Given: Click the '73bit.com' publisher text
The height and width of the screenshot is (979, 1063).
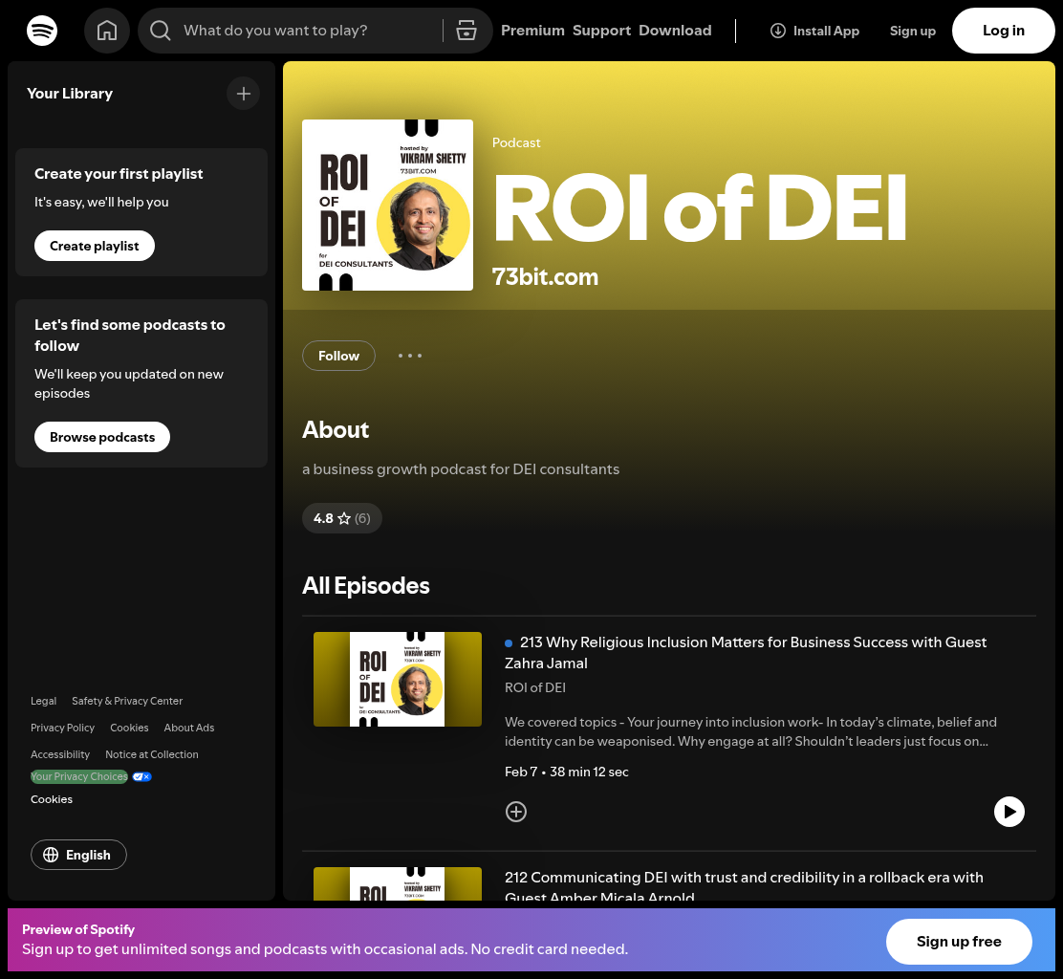Looking at the screenshot, I should pyautogui.click(x=545, y=276).
